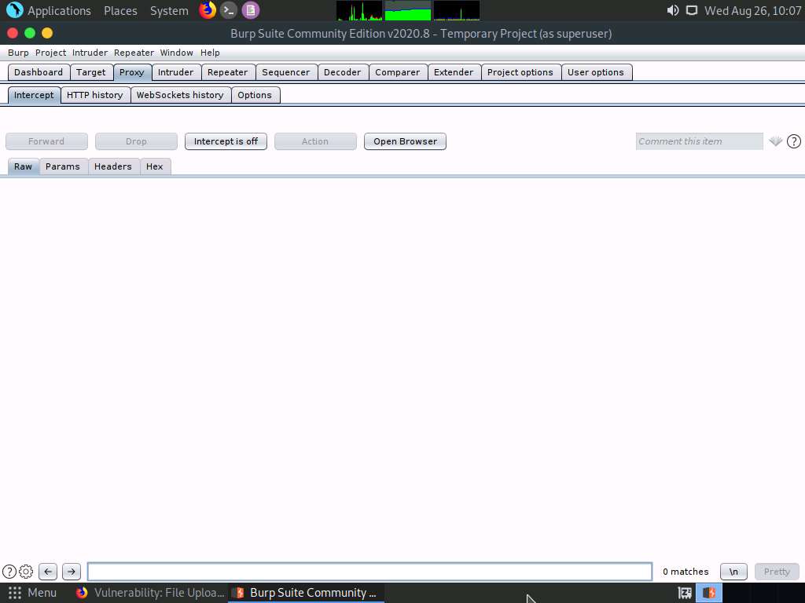Click the highlight flag icon next to comment box

coord(775,141)
